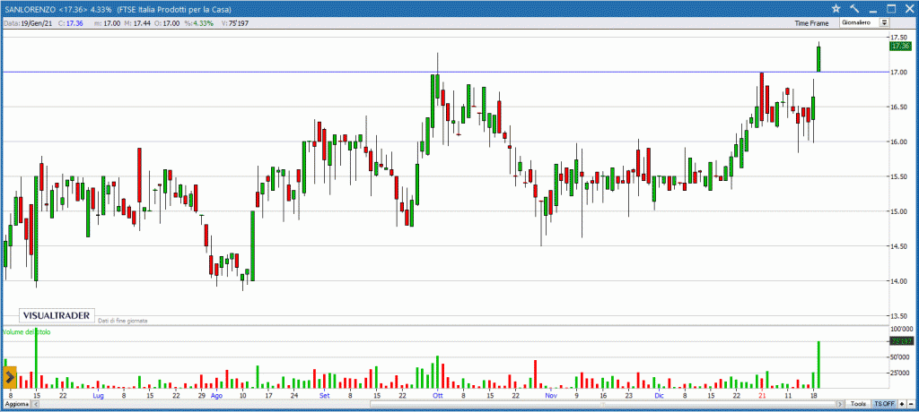Click the 'Set' month label on axis
This screenshot has width=919, height=412.
(x=324, y=396)
